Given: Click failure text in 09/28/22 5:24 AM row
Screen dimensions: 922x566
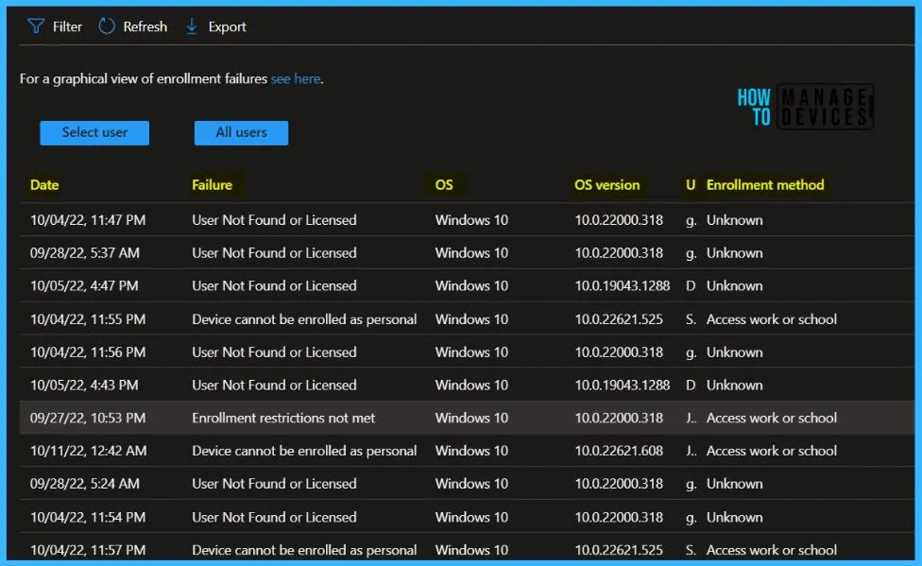Looking at the screenshot, I should coord(274,484).
